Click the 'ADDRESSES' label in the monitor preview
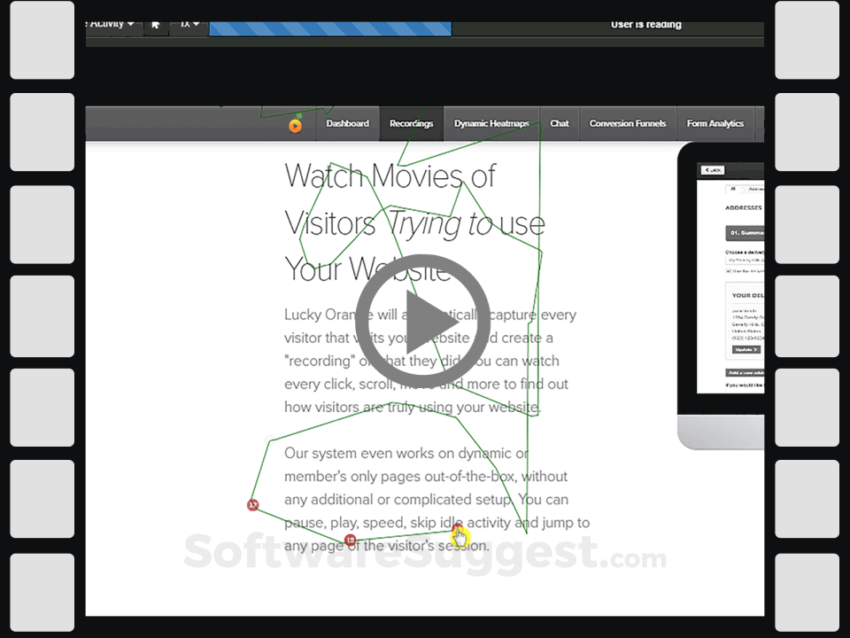850x638 pixels. (743, 207)
